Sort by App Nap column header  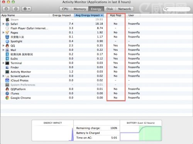click(115, 15)
